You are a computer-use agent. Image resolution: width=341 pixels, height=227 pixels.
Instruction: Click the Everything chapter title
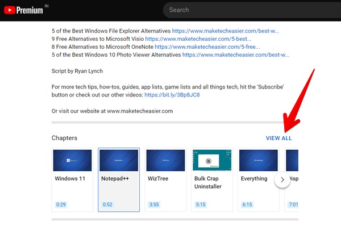pyautogui.click(x=254, y=179)
